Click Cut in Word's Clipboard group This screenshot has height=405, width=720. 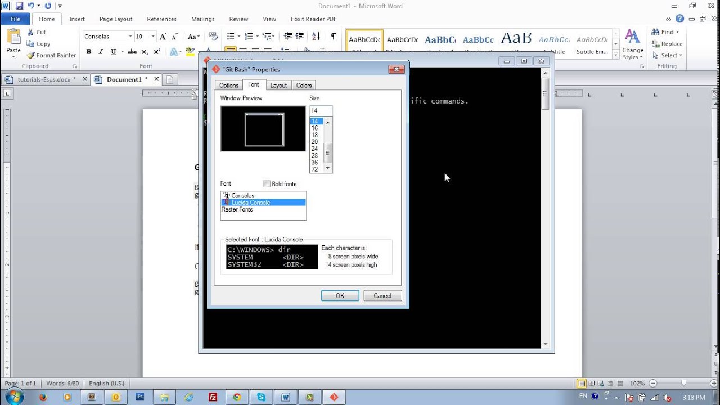coord(37,32)
